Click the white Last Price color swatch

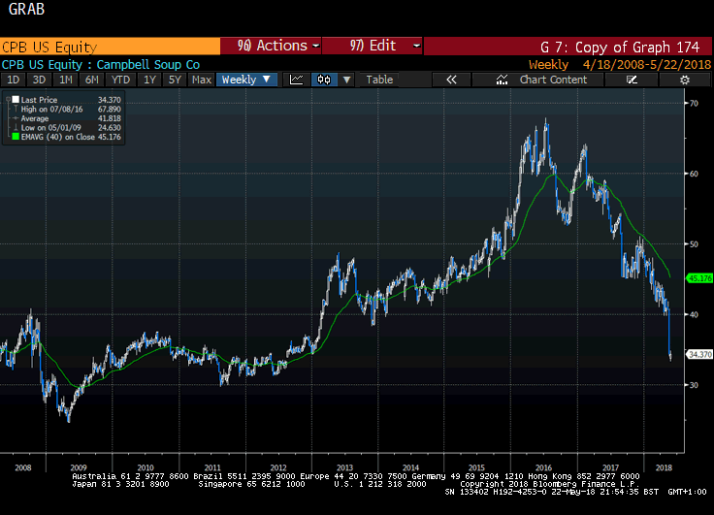(x=16, y=100)
